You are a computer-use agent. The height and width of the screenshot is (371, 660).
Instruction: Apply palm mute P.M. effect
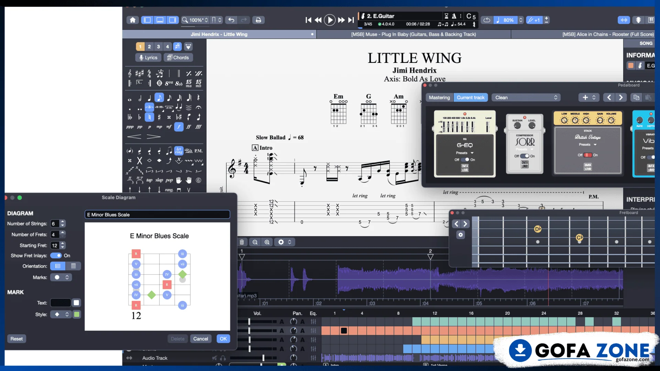198,151
